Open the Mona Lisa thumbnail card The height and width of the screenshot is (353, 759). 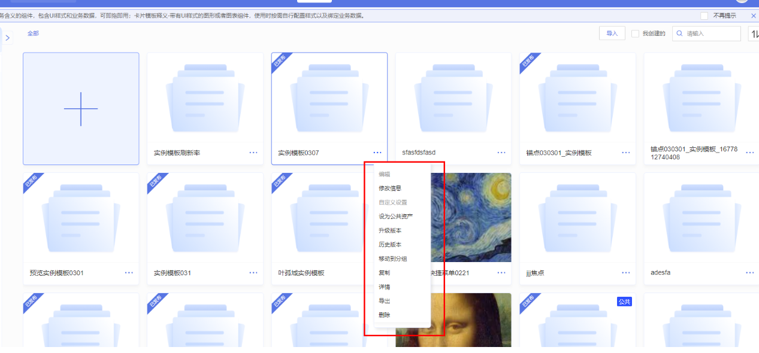click(453, 320)
